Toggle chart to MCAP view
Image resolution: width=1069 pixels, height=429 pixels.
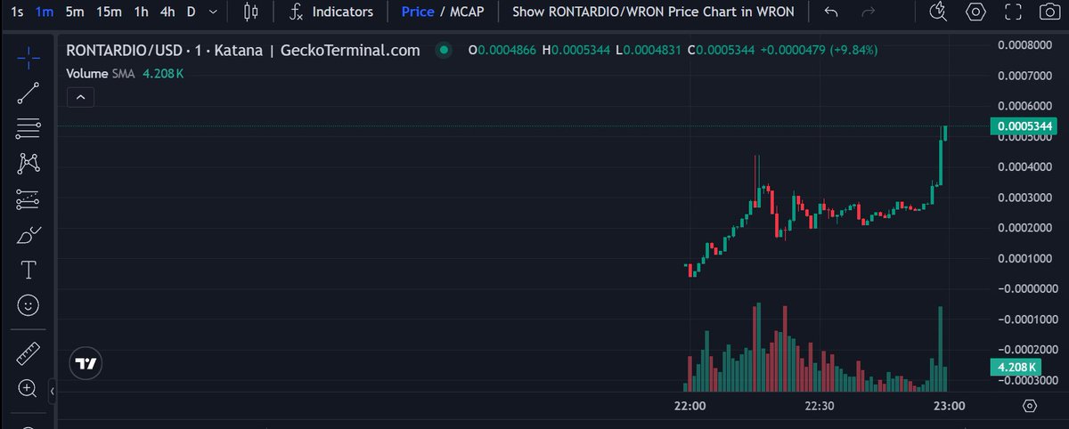pyautogui.click(x=467, y=12)
